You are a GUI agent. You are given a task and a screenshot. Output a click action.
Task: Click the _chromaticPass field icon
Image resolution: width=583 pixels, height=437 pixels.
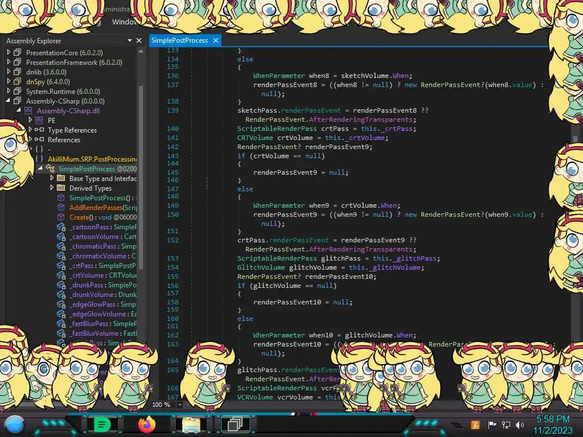(x=61, y=246)
